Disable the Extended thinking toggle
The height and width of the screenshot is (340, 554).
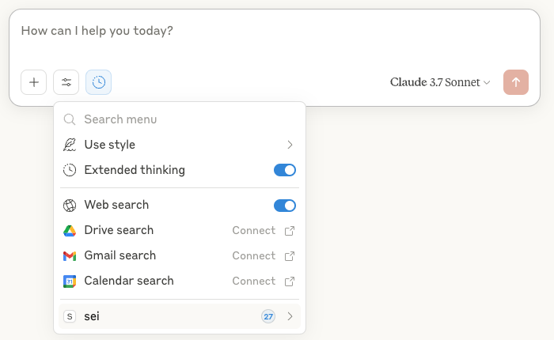point(284,170)
